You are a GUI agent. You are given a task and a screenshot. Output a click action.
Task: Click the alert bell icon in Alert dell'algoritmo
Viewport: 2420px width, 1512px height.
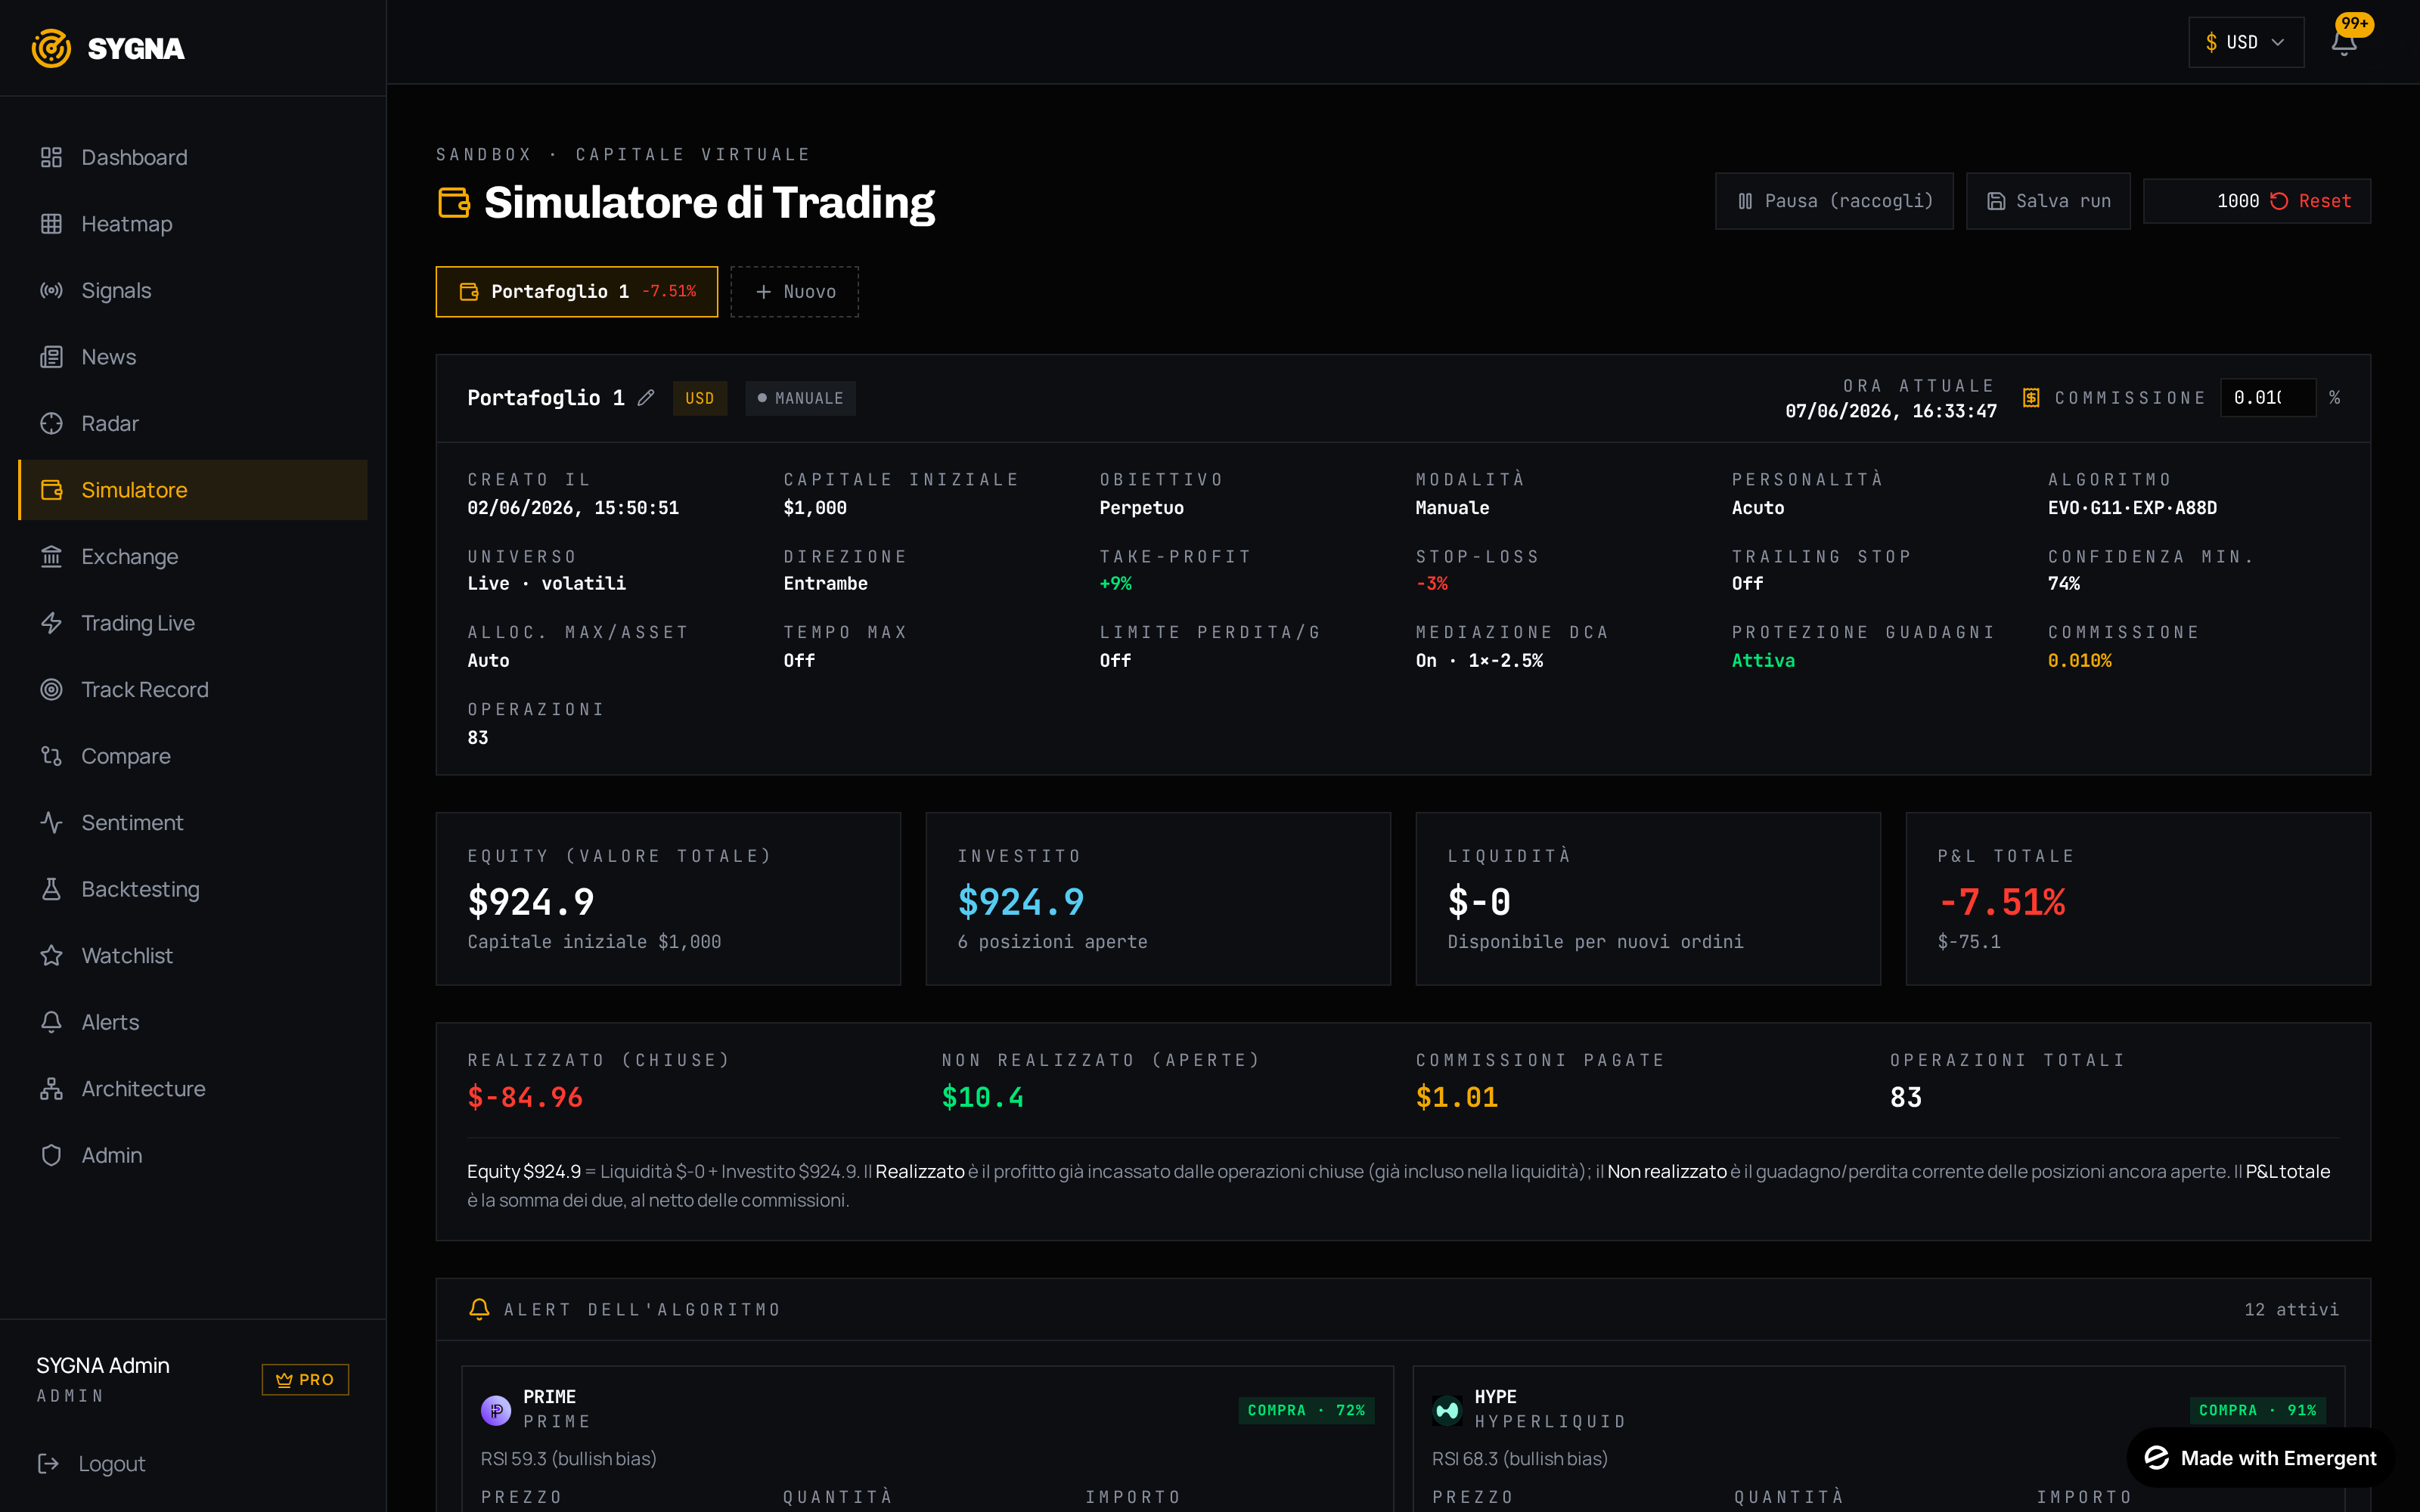coord(479,1309)
